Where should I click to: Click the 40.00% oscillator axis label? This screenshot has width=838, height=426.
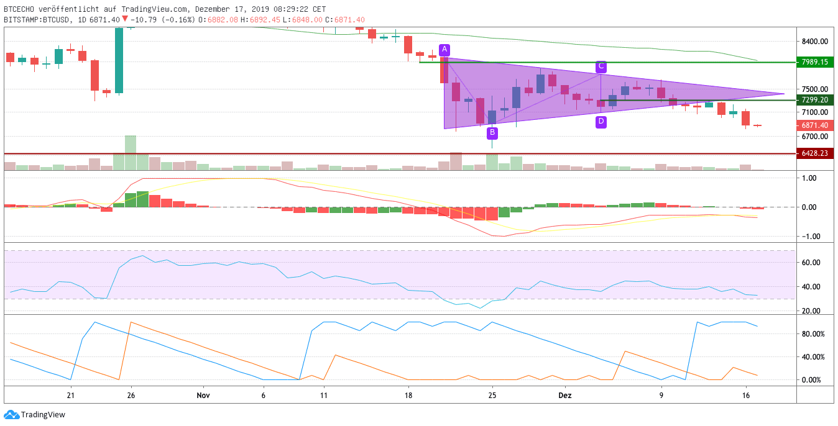click(813, 357)
